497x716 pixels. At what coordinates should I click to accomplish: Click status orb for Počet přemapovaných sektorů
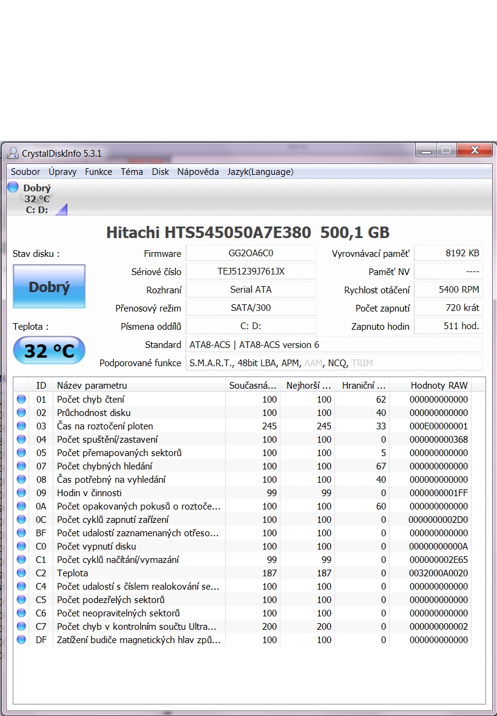21,452
